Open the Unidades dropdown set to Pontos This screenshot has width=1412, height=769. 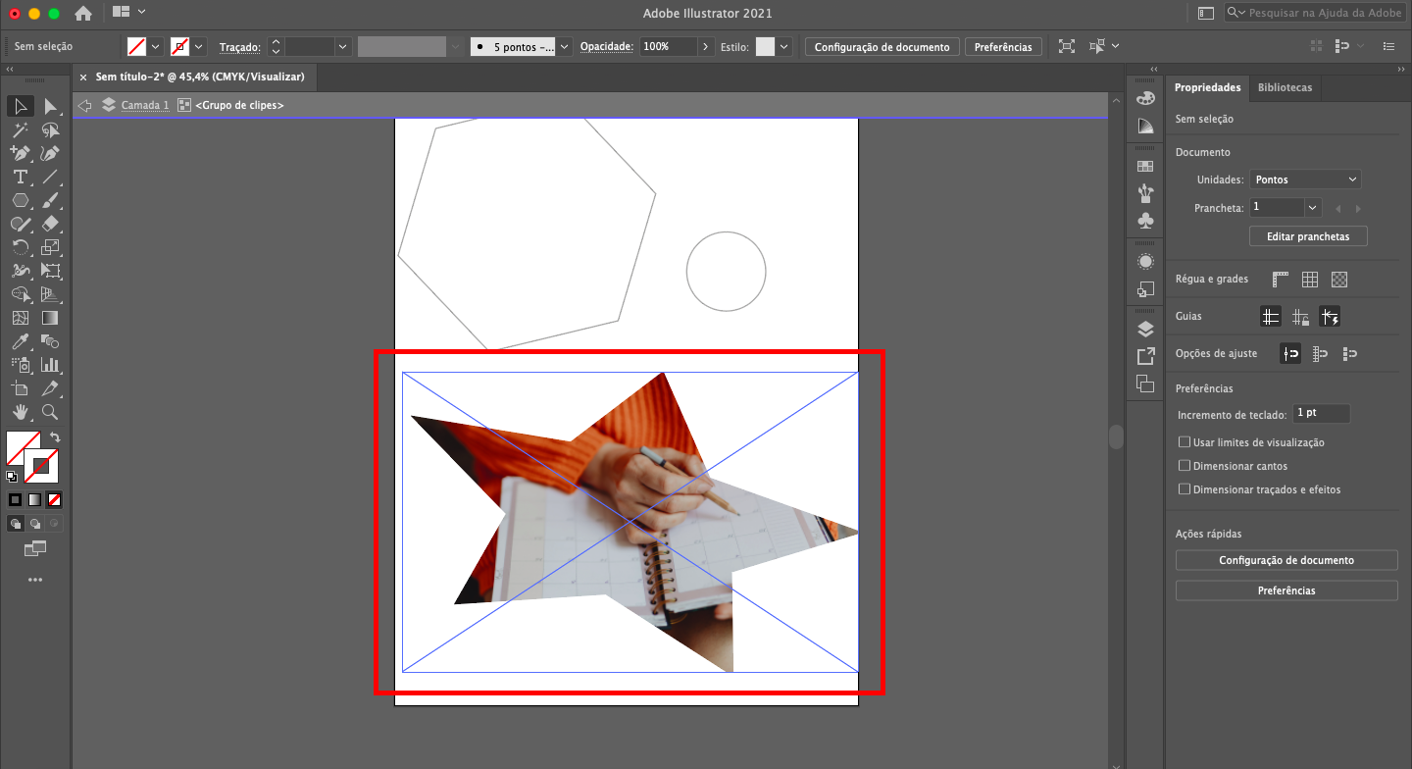click(1305, 179)
